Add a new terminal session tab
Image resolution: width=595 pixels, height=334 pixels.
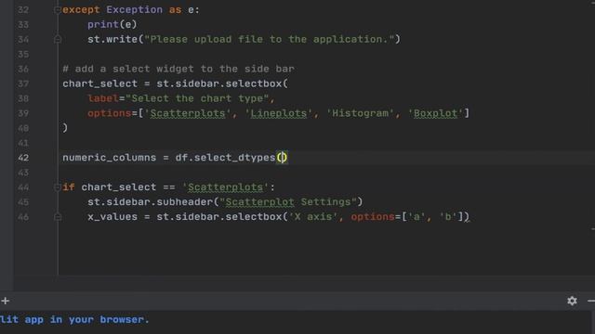pyautogui.click(x=5, y=301)
